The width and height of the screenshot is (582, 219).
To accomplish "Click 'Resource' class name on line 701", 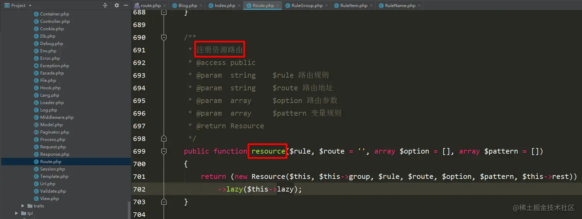I will pyautogui.click(x=268, y=176).
